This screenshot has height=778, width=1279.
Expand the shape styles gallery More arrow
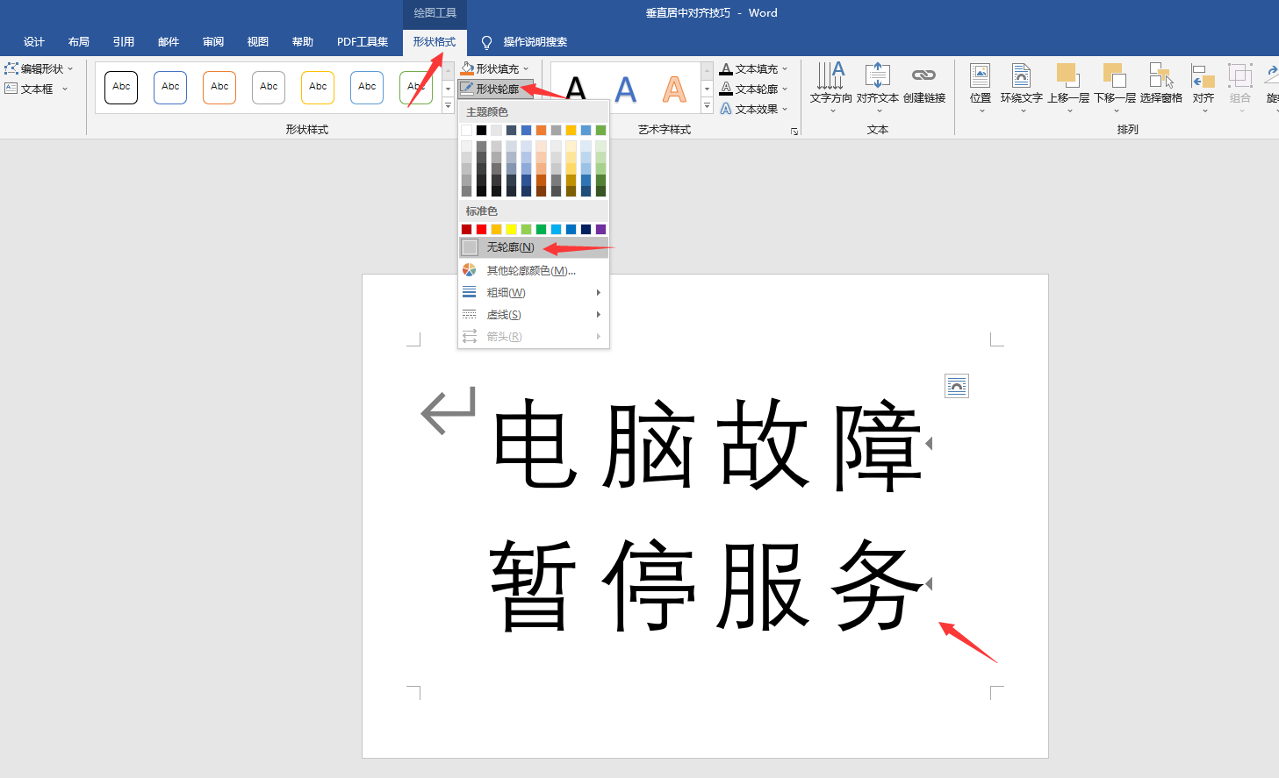pyautogui.click(x=448, y=106)
